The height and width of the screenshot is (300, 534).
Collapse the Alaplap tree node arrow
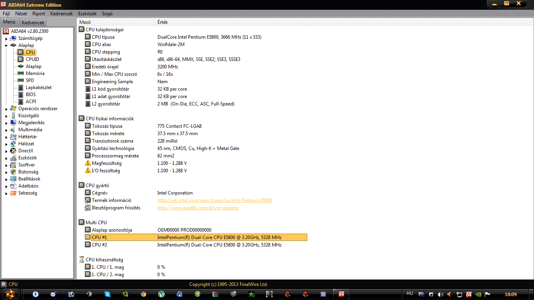pyautogui.click(x=6, y=46)
